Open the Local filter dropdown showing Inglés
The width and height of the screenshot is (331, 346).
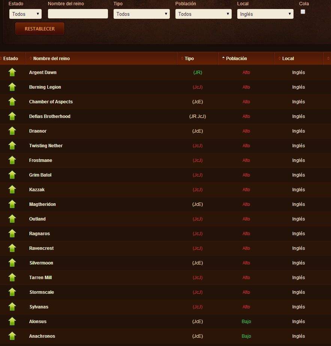[265, 14]
